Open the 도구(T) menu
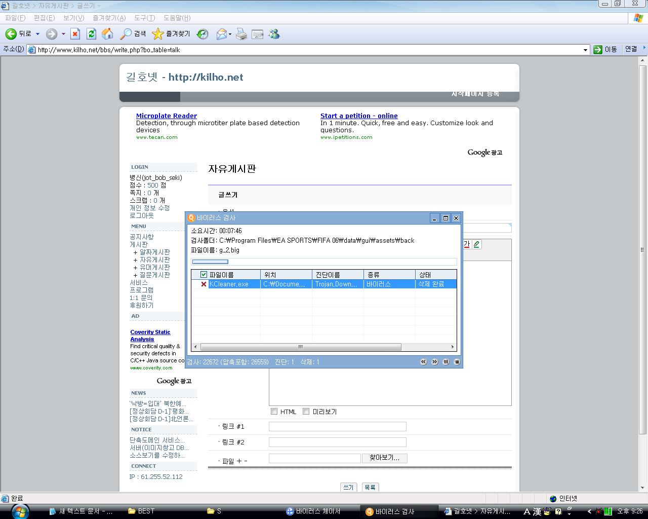This screenshot has height=519, width=648. click(x=144, y=18)
